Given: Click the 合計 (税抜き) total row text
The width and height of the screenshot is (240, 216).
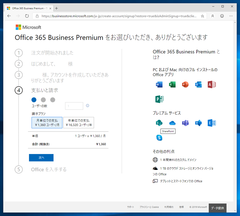Looking at the screenshot, I should [41, 144].
